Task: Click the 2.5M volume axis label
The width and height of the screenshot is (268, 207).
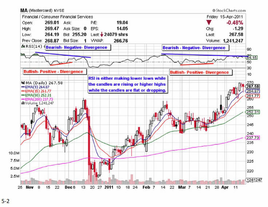Action: click(15, 176)
